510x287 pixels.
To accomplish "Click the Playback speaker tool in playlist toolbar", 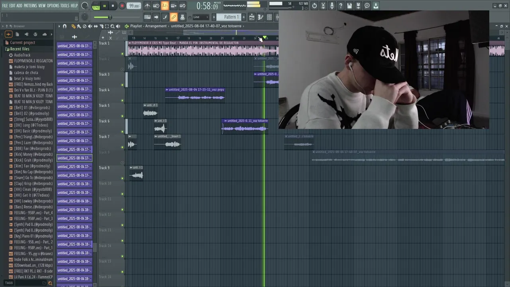I will 118,26.
